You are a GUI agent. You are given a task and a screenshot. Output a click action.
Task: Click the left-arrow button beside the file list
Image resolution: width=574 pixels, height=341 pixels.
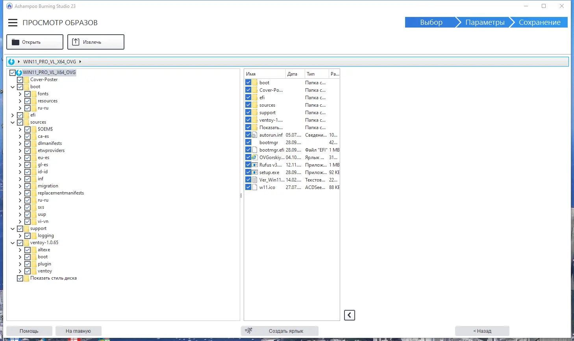[x=350, y=315]
